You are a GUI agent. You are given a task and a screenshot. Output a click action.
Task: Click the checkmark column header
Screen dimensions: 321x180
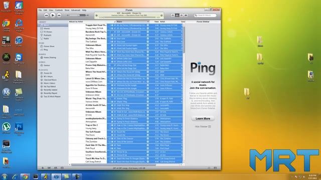click(115, 21)
